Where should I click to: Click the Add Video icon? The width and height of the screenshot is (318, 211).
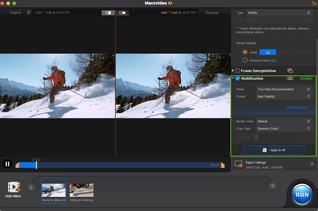(14, 186)
